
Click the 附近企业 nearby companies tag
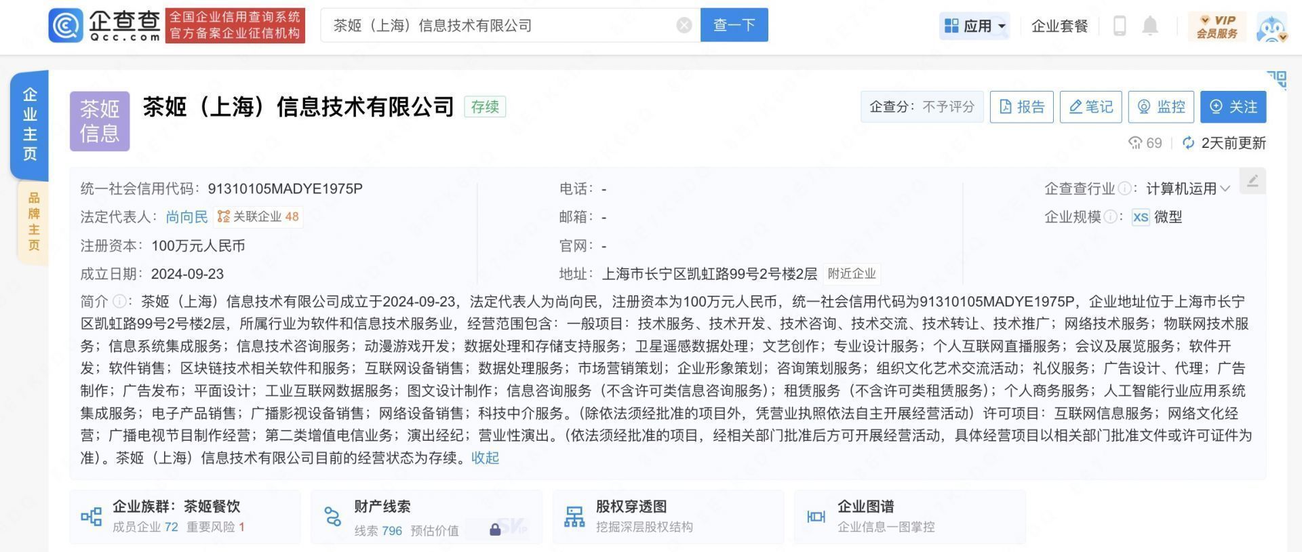(852, 274)
